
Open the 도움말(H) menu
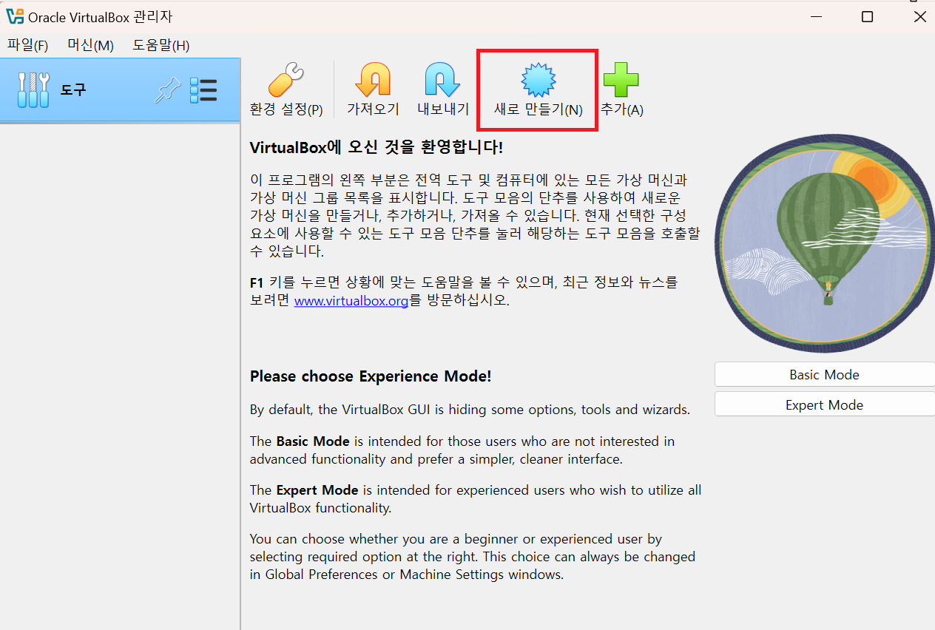(161, 45)
